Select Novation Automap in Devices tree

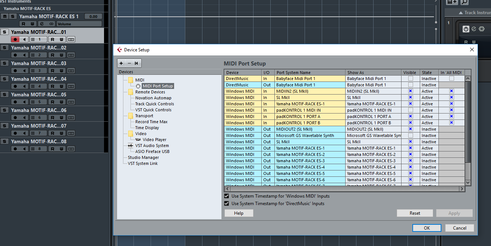pyautogui.click(x=153, y=98)
